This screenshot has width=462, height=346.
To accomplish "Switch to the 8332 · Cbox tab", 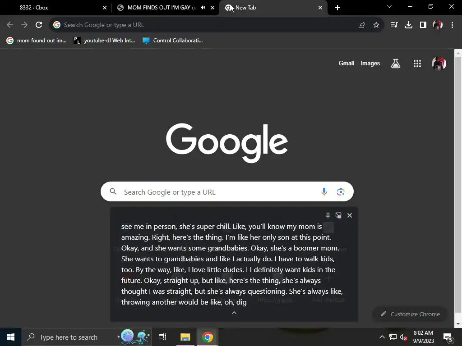I will pyautogui.click(x=56, y=8).
